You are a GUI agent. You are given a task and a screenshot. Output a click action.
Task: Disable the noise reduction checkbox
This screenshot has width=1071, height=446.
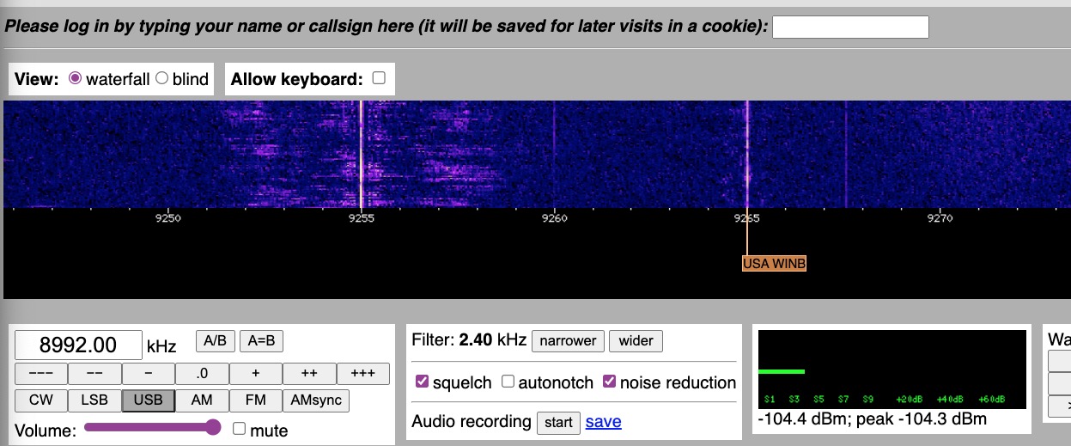click(609, 382)
